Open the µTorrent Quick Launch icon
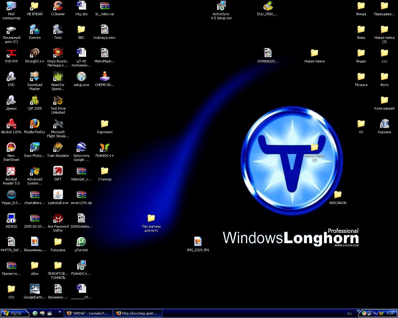The image size is (398, 318). click(35, 313)
